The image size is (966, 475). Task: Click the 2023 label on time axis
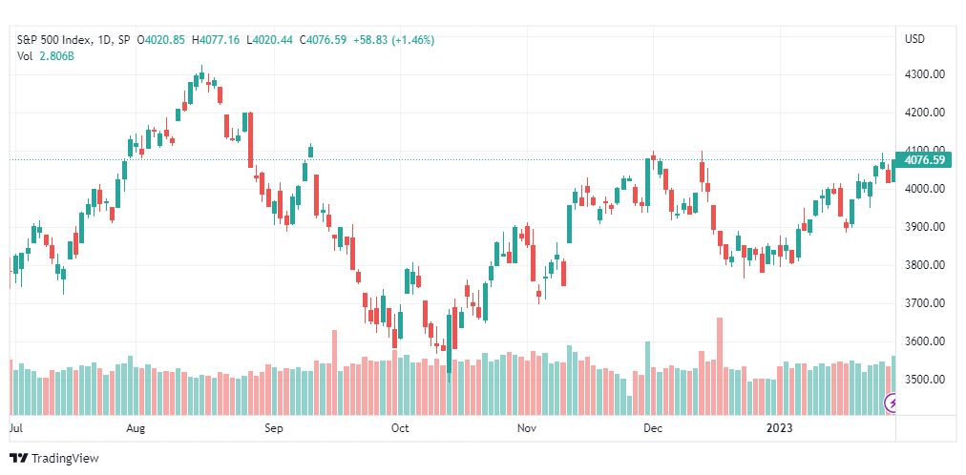tap(781, 428)
